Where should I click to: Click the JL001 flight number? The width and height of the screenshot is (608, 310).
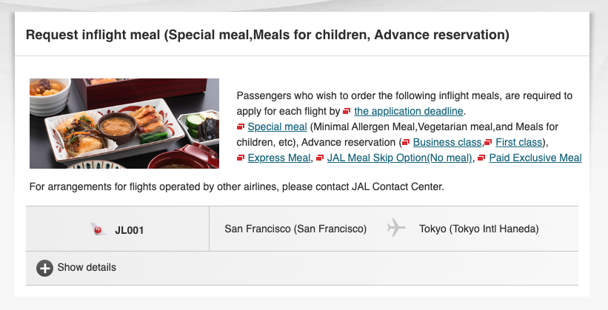tap(130, 230)
